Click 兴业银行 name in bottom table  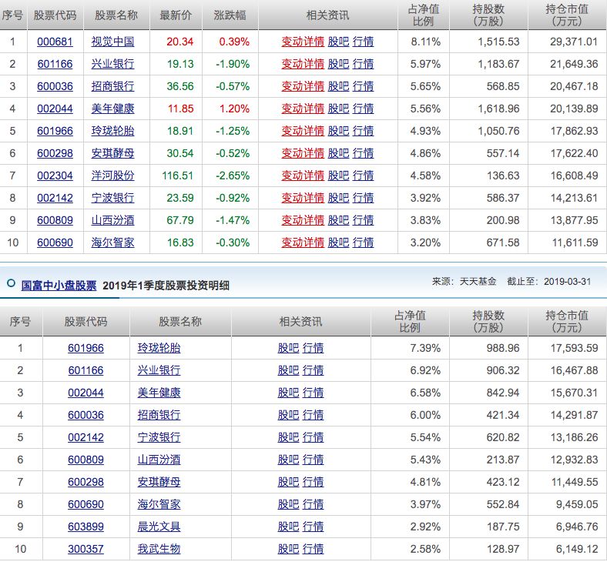[159, 370]
